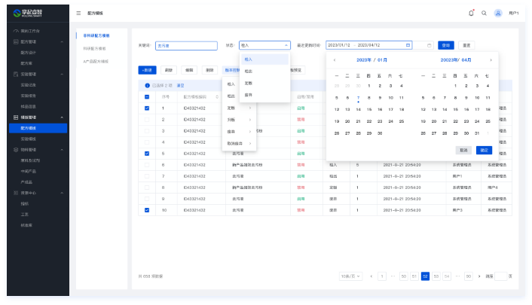This screenshot has width=532, height=305.
Task: Select day 31 in the April calendar
Action: 477,133
